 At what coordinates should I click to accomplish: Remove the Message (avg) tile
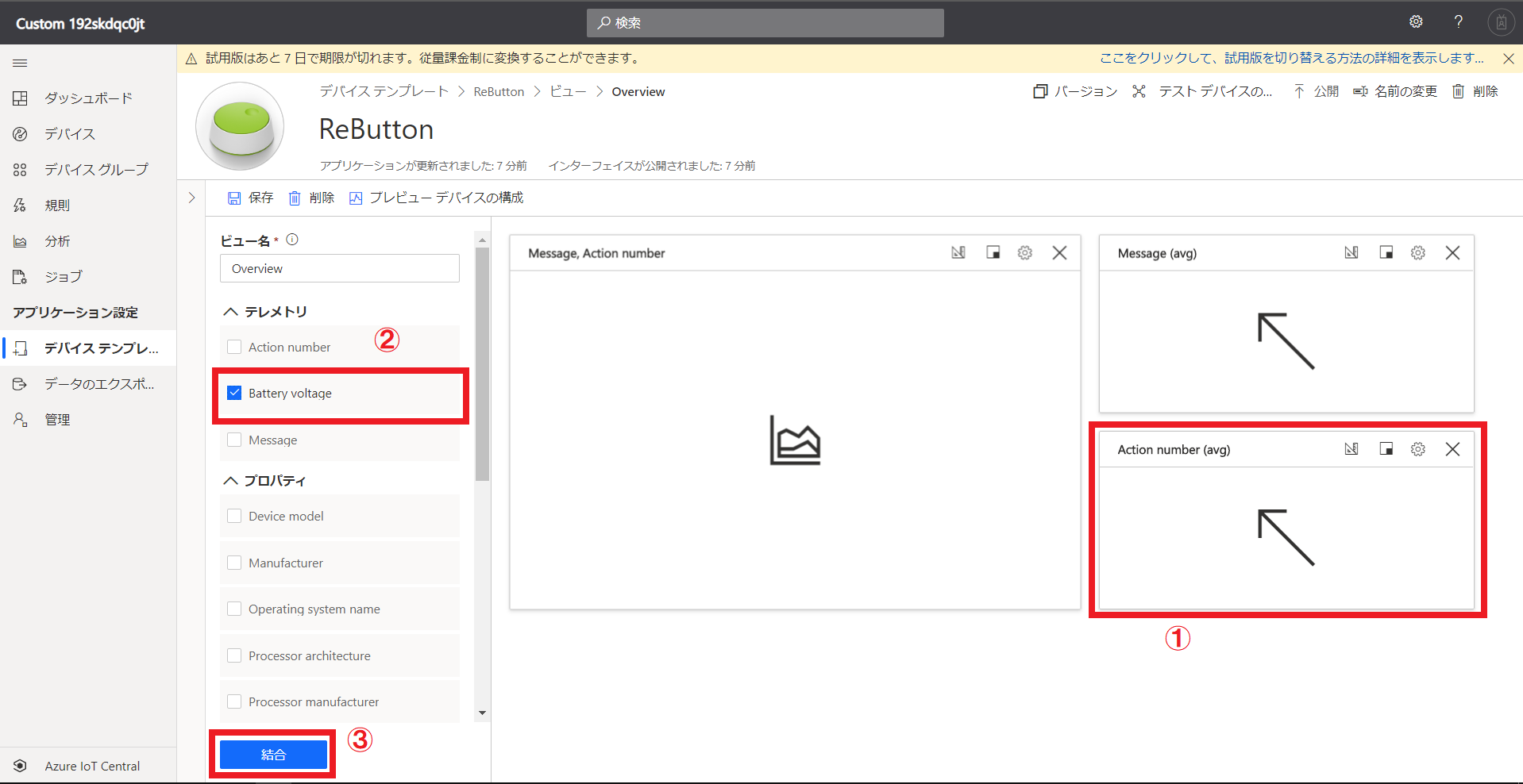coord(1452,252)
